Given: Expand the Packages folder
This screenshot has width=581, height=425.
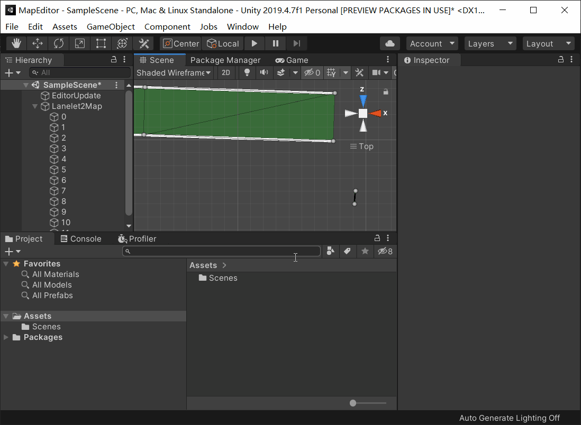Looking at the screenshot, I should coord(6,337).
